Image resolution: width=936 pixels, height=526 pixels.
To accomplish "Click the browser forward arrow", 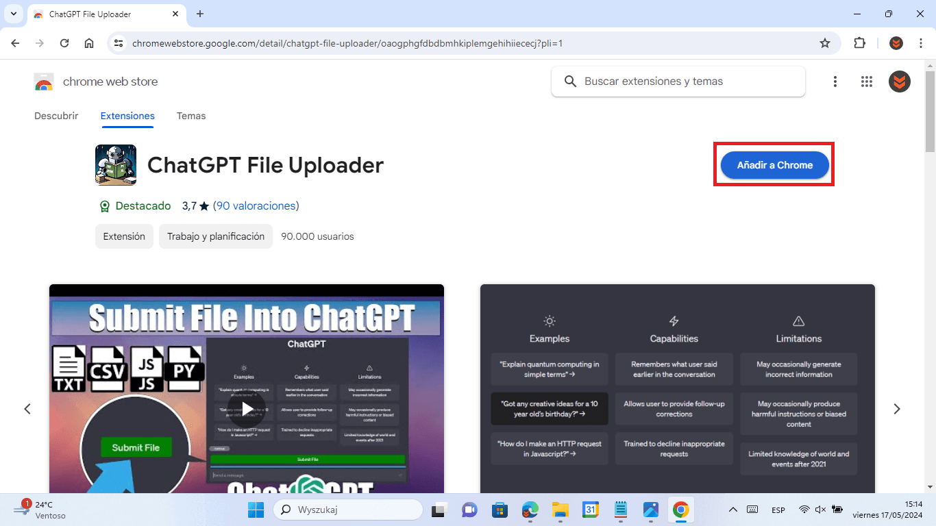I will [x=40, y=43].
